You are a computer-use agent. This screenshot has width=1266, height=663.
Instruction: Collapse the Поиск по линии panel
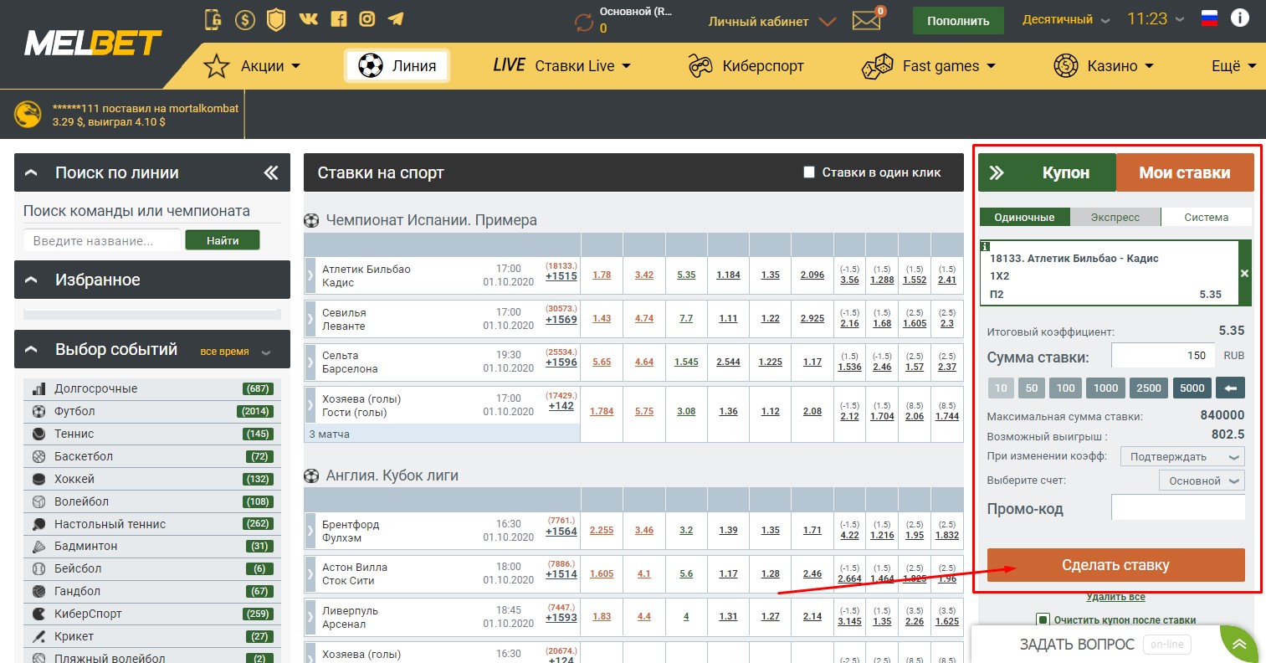tap(32, 172)
